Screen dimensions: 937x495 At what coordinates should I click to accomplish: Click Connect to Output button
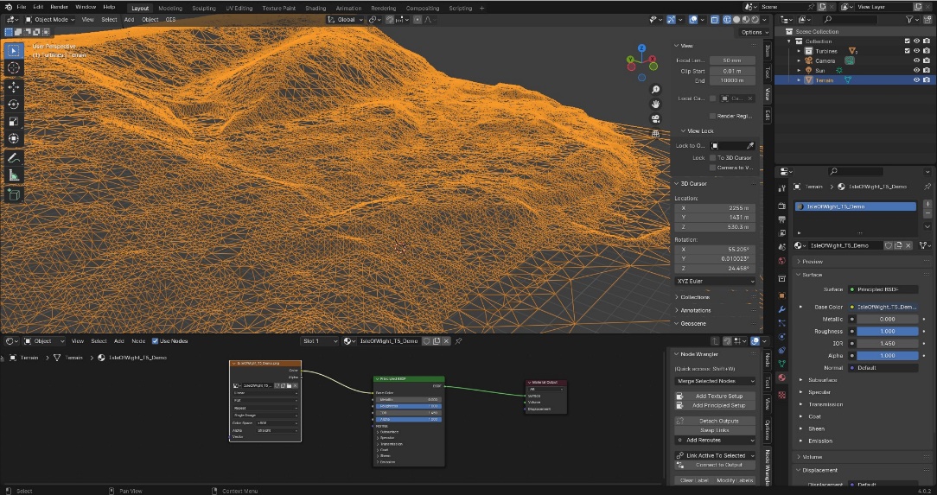click(715, 465)
